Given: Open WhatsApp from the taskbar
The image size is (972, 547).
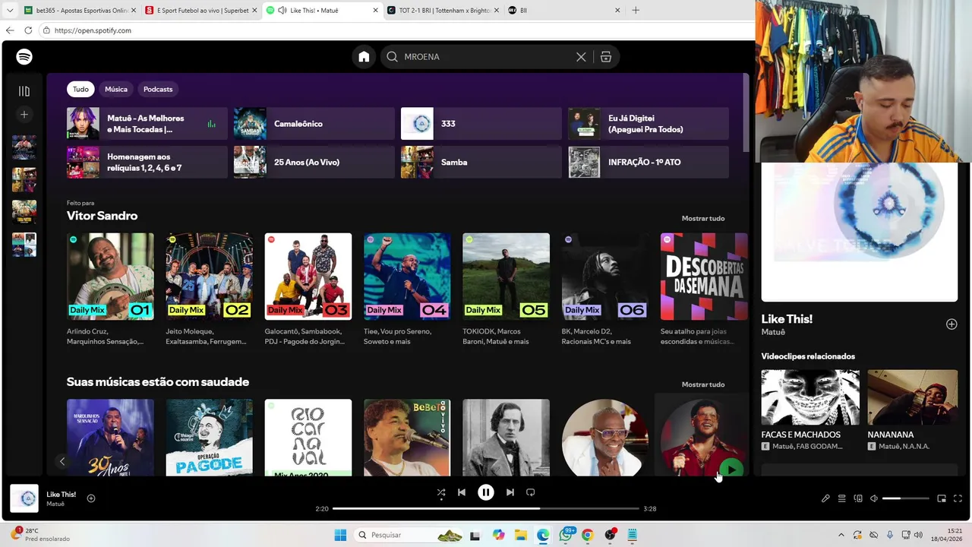Looking at the screenshot, I should (566, 535).
